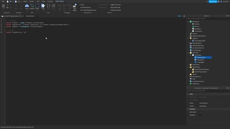Collapse the StarterPlayer tree node
Screen dimensions: 230x129
188,67
